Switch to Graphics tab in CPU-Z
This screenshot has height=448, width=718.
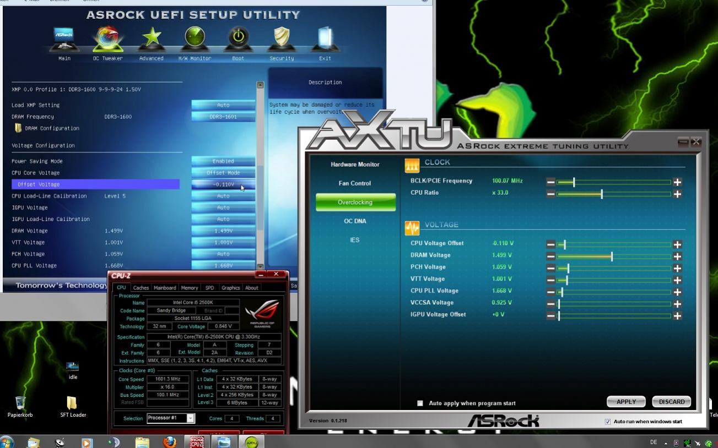230,288
